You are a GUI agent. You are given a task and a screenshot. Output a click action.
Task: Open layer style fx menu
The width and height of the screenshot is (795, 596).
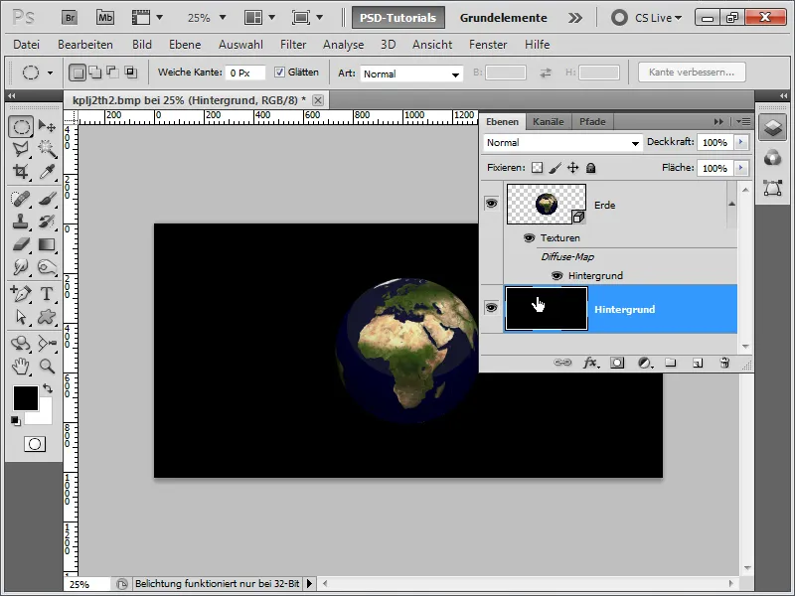click(590, 363)
